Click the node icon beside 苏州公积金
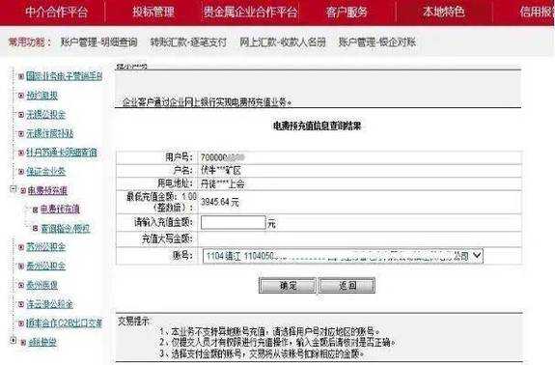555x365 pixels. tap(21, 247)
